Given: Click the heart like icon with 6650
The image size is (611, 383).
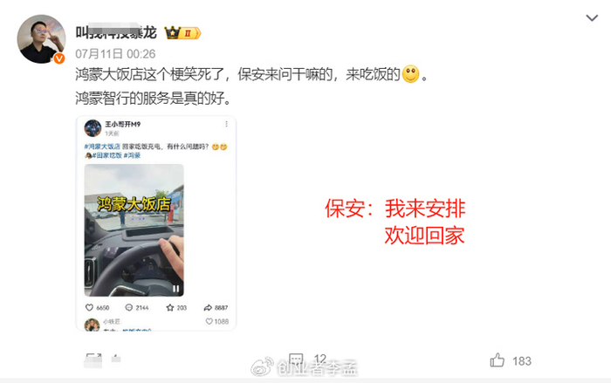Looking at the screenshot, I should pyautogui.click(x=89, y=307).
